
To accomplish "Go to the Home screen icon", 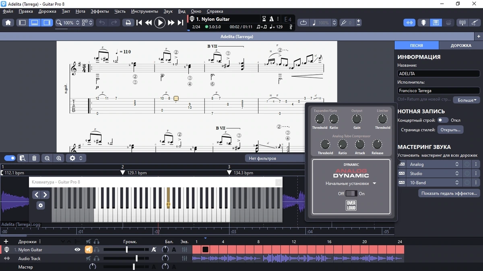I will [8, 22].
